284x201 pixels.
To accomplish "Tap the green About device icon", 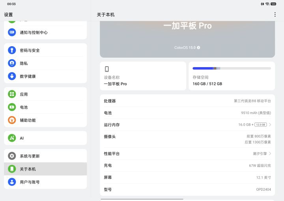I will point(12,169).
